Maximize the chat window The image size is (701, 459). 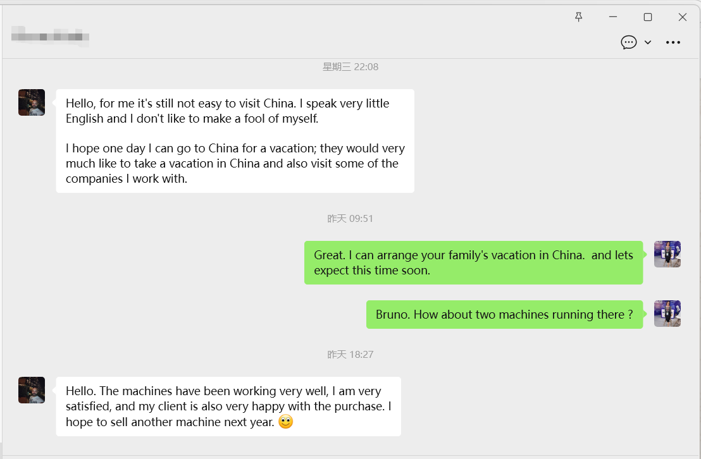click(x=648, y=17)
